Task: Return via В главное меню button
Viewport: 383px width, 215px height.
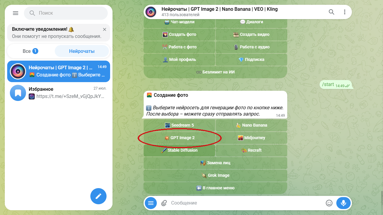Action: pyautogui.click(x=215, y=188)
